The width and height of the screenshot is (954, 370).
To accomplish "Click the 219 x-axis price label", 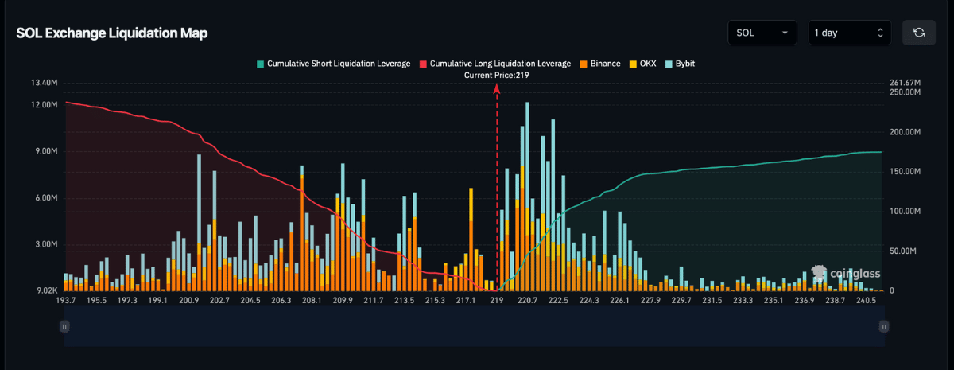I will coord(498,300).
